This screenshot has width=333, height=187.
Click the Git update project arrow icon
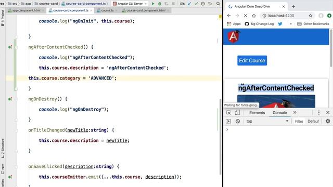pos(189,4)
